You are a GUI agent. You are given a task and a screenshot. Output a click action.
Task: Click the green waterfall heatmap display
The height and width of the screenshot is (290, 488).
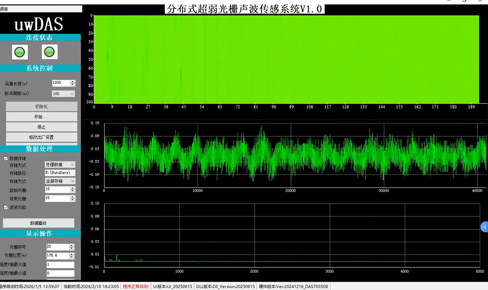(286, 59)
